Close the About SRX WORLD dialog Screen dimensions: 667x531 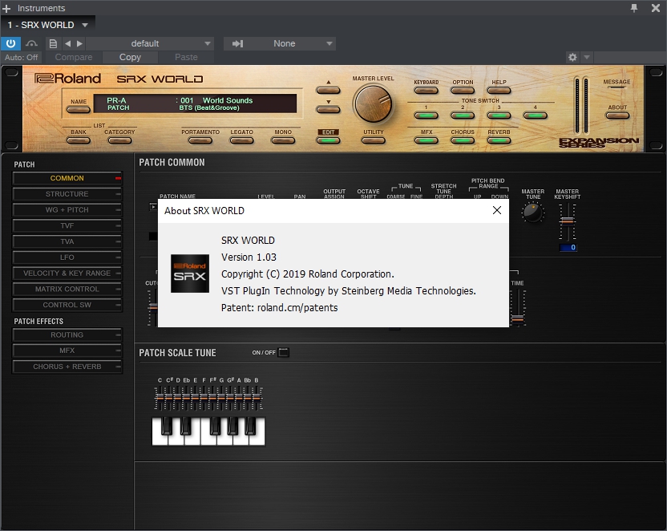coord(496,210)
